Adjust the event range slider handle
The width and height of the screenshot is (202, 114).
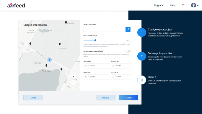95,40
